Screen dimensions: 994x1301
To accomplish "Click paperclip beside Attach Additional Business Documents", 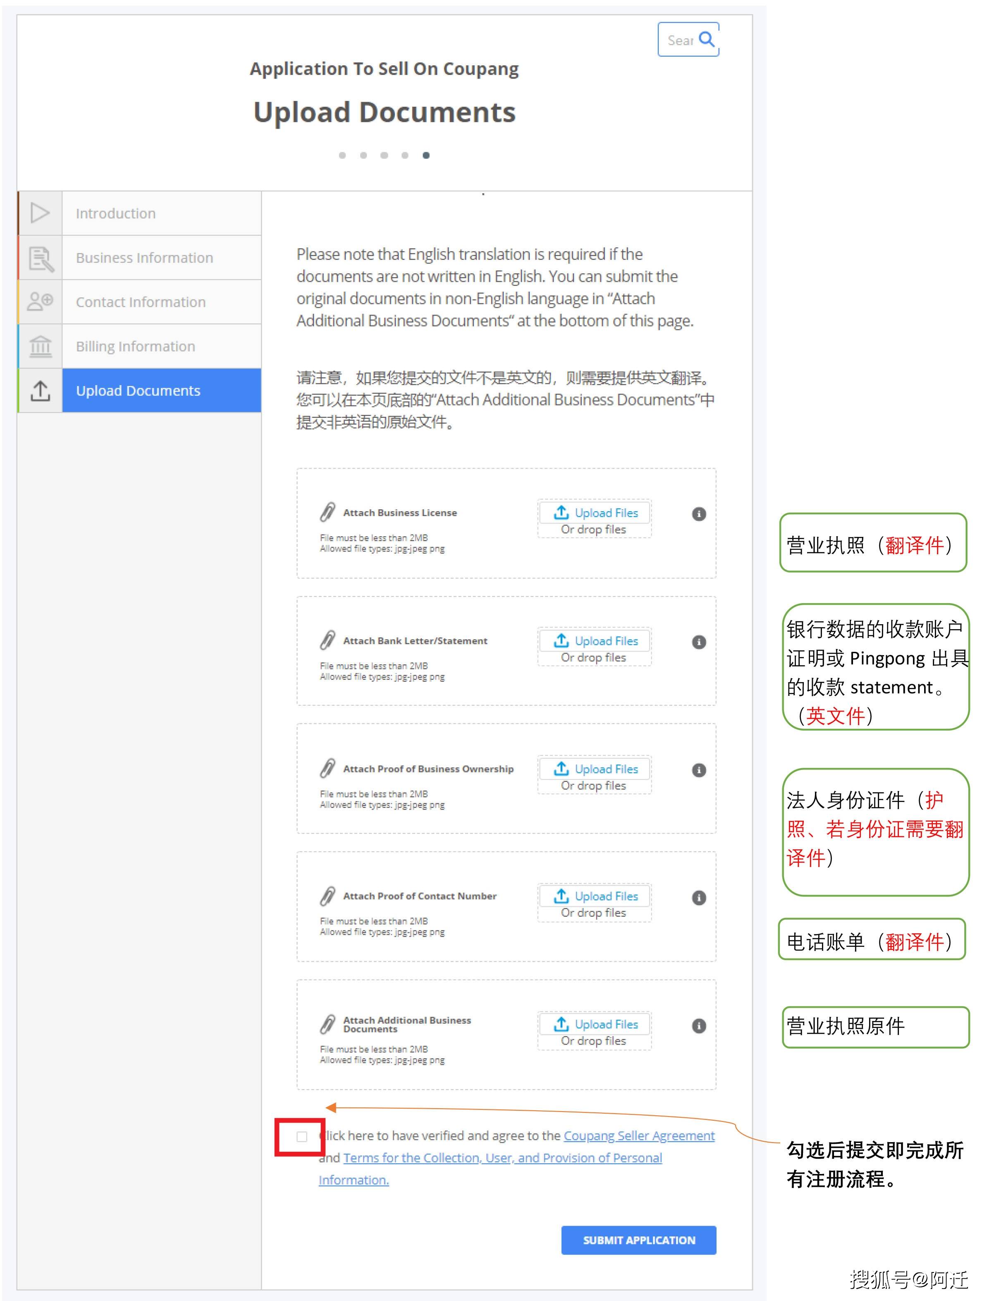I will (327, 1024).
